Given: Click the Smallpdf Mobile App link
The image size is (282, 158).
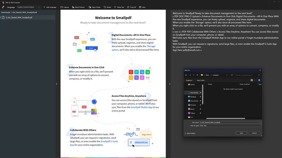Looking at the screenshot, I should pos(142,107).
